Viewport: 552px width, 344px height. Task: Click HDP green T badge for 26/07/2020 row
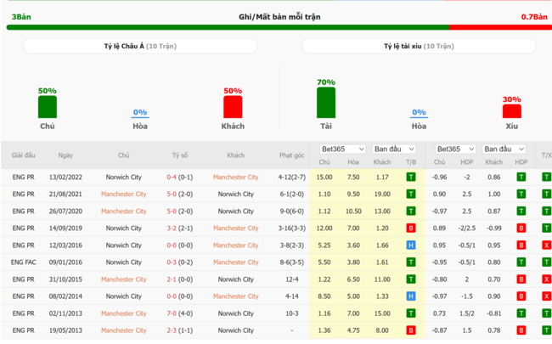[x=521, y=211]
